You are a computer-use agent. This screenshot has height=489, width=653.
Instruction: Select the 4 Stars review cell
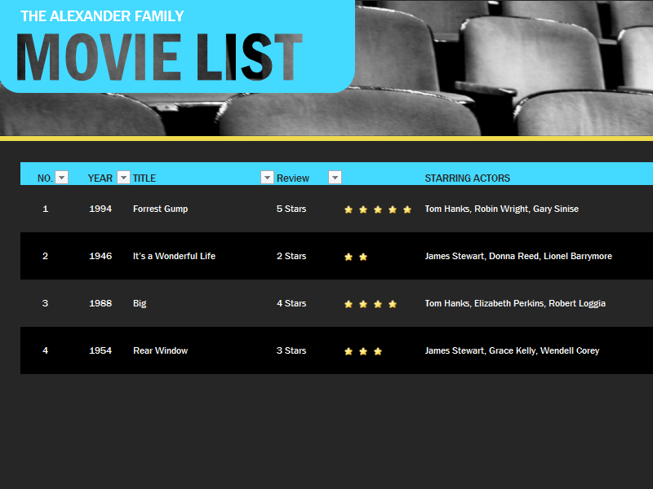pyautogui.click(x=291, y=303)
